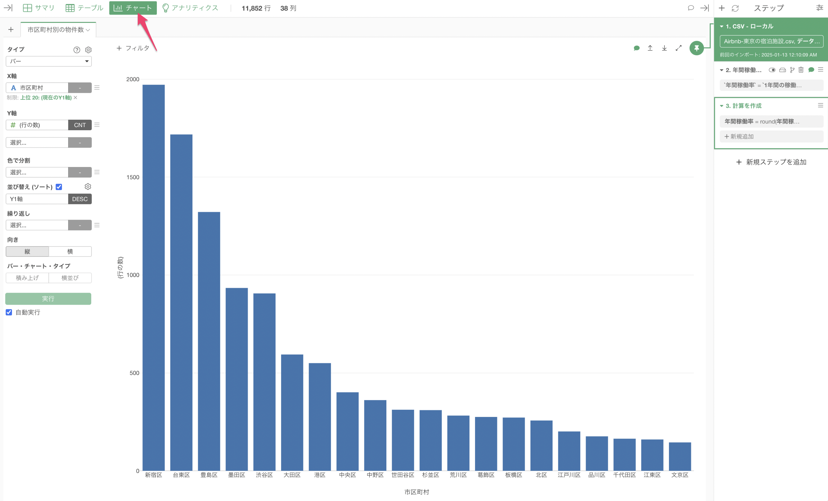The width and height of the screenshot is (828, 501).
Task: Open step 2 green comment icon
Action: (x=811, y=70)
